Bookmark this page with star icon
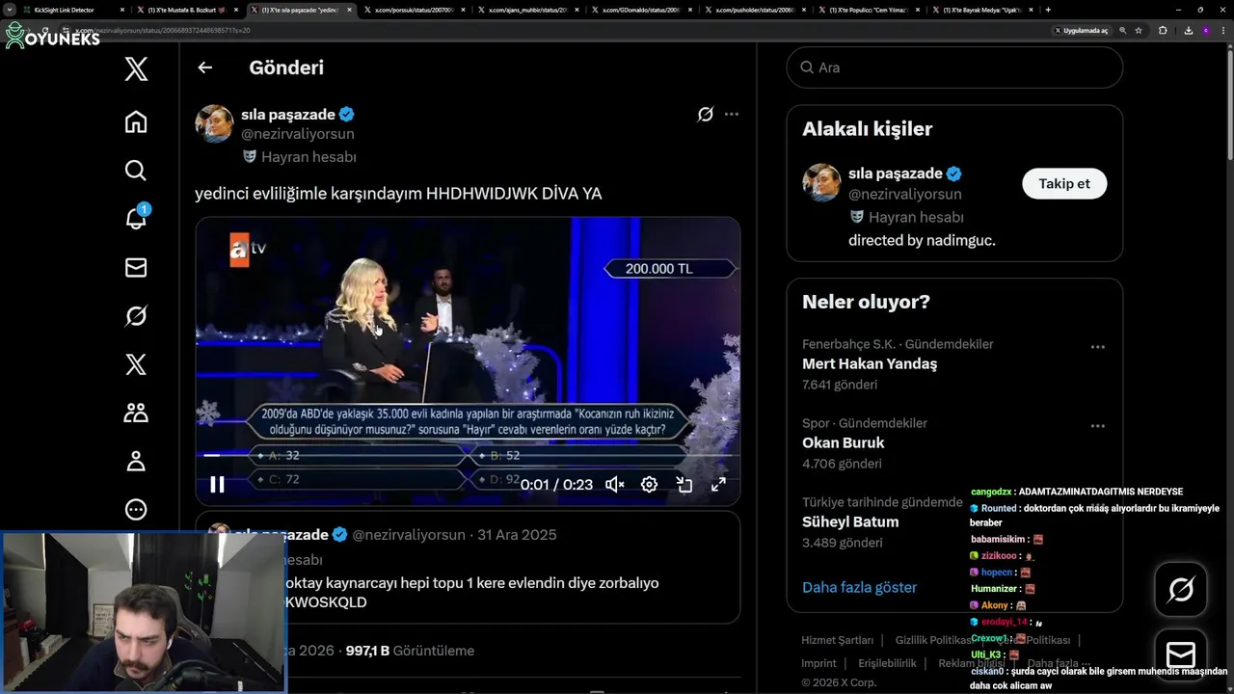The width and height of the screenshot is (1234, 694). coord(1139,30)
